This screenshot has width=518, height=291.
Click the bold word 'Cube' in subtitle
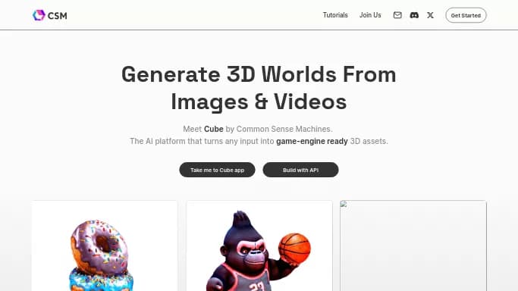pos(213,129)
